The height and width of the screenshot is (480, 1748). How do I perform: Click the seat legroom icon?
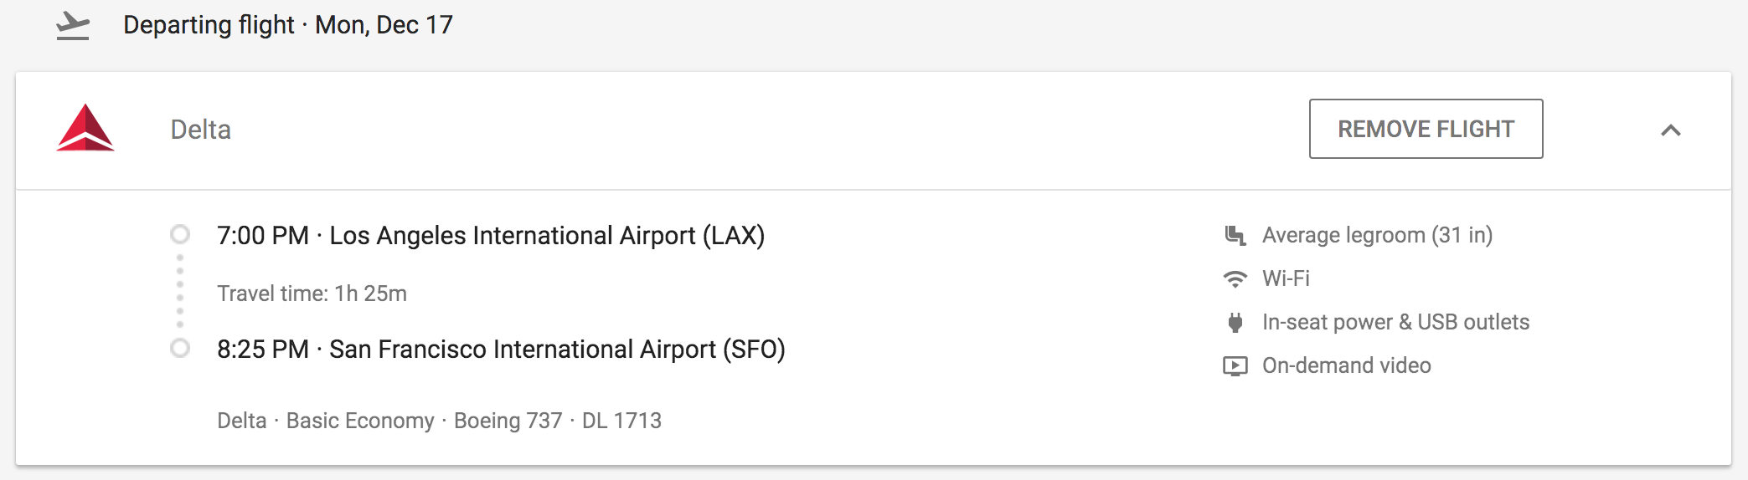pyautogui.click(x=1235, y=236)
